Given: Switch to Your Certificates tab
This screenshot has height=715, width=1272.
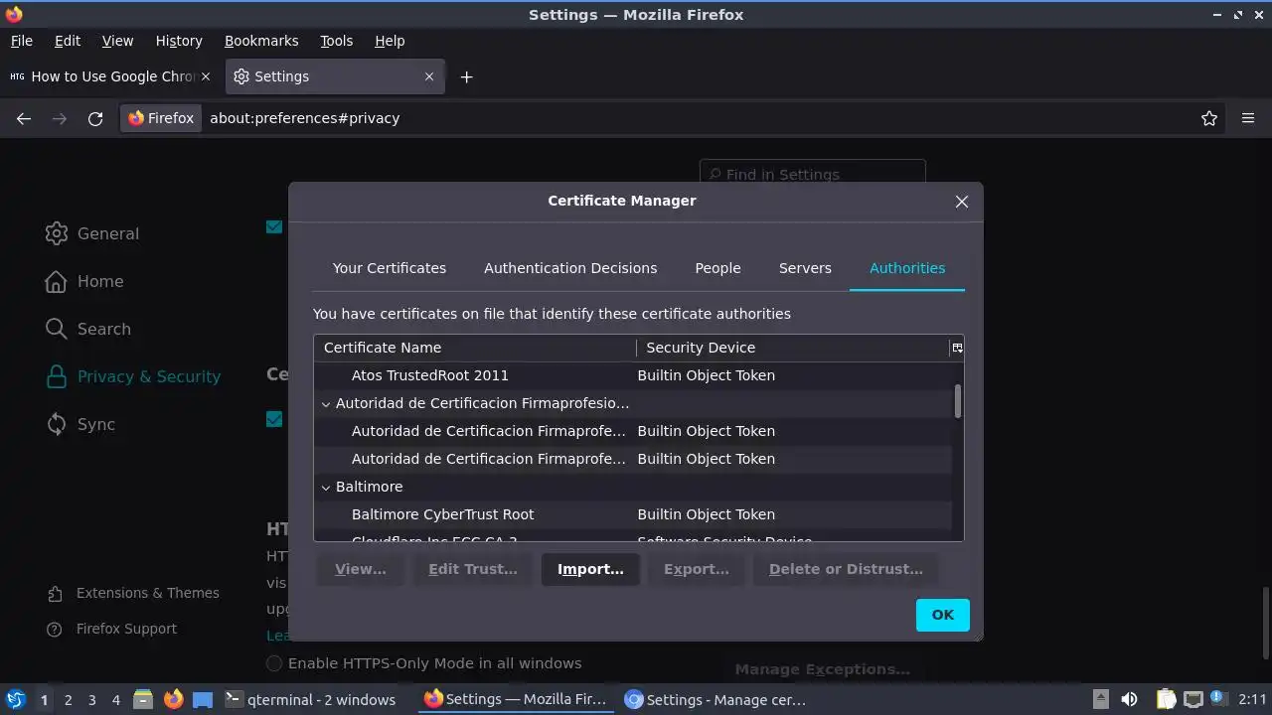Looking at the screenshot, I should pos(390,268).
